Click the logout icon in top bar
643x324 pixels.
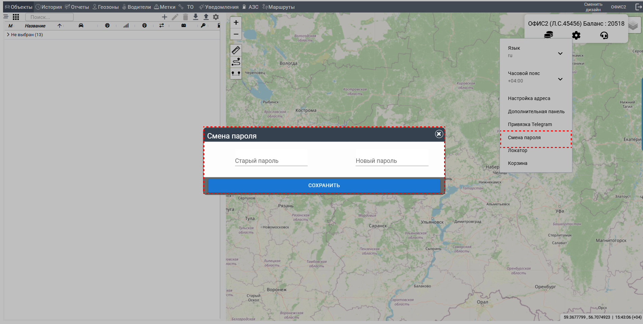638,7
